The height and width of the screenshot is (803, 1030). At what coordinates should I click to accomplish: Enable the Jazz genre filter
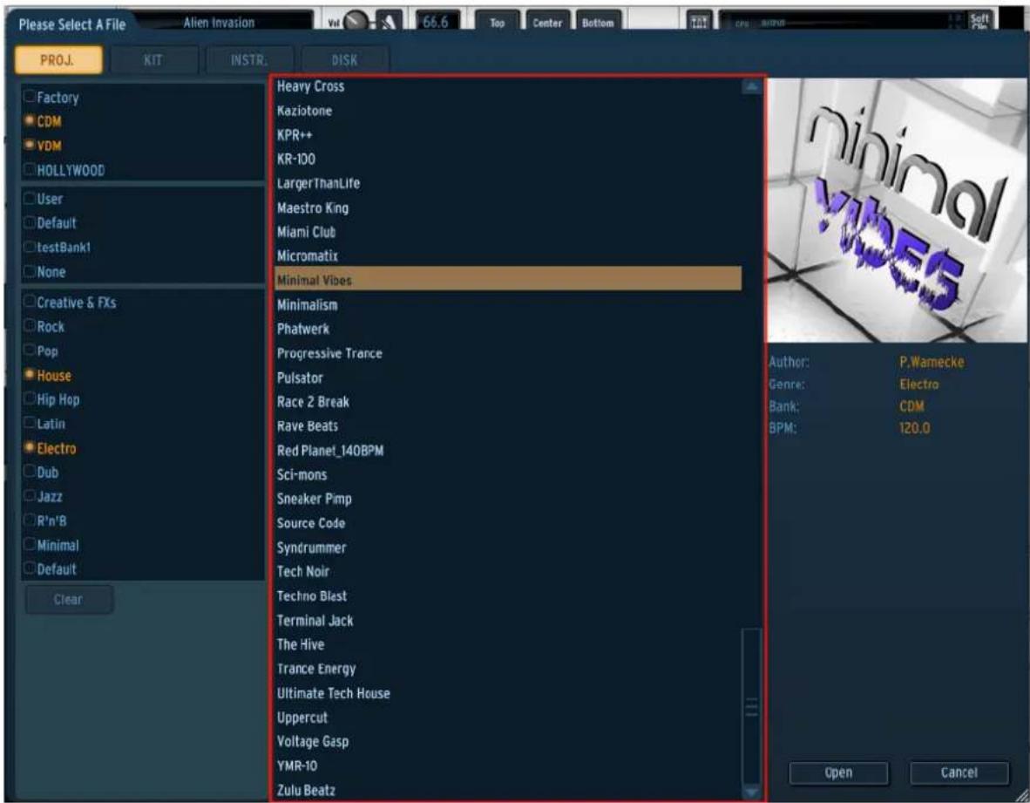(x=30, y=496)
